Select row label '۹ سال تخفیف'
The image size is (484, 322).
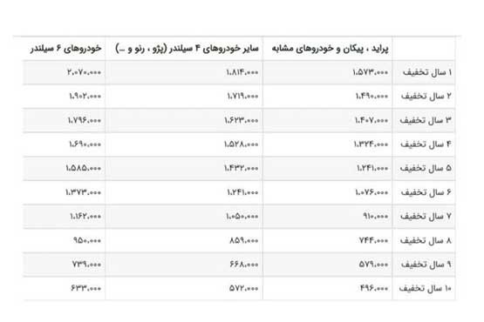tap(426, 265)
